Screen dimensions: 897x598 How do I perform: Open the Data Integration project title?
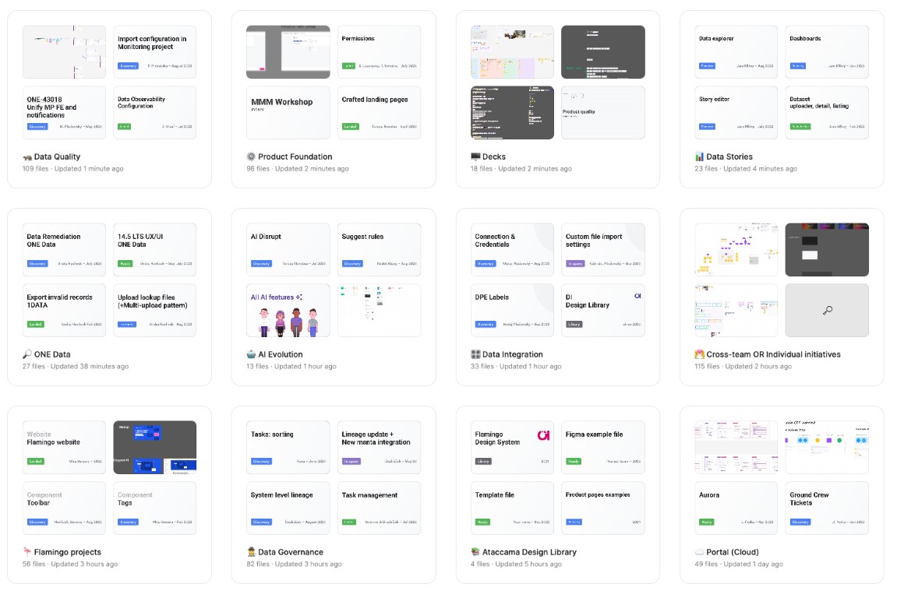pos(513,354)
